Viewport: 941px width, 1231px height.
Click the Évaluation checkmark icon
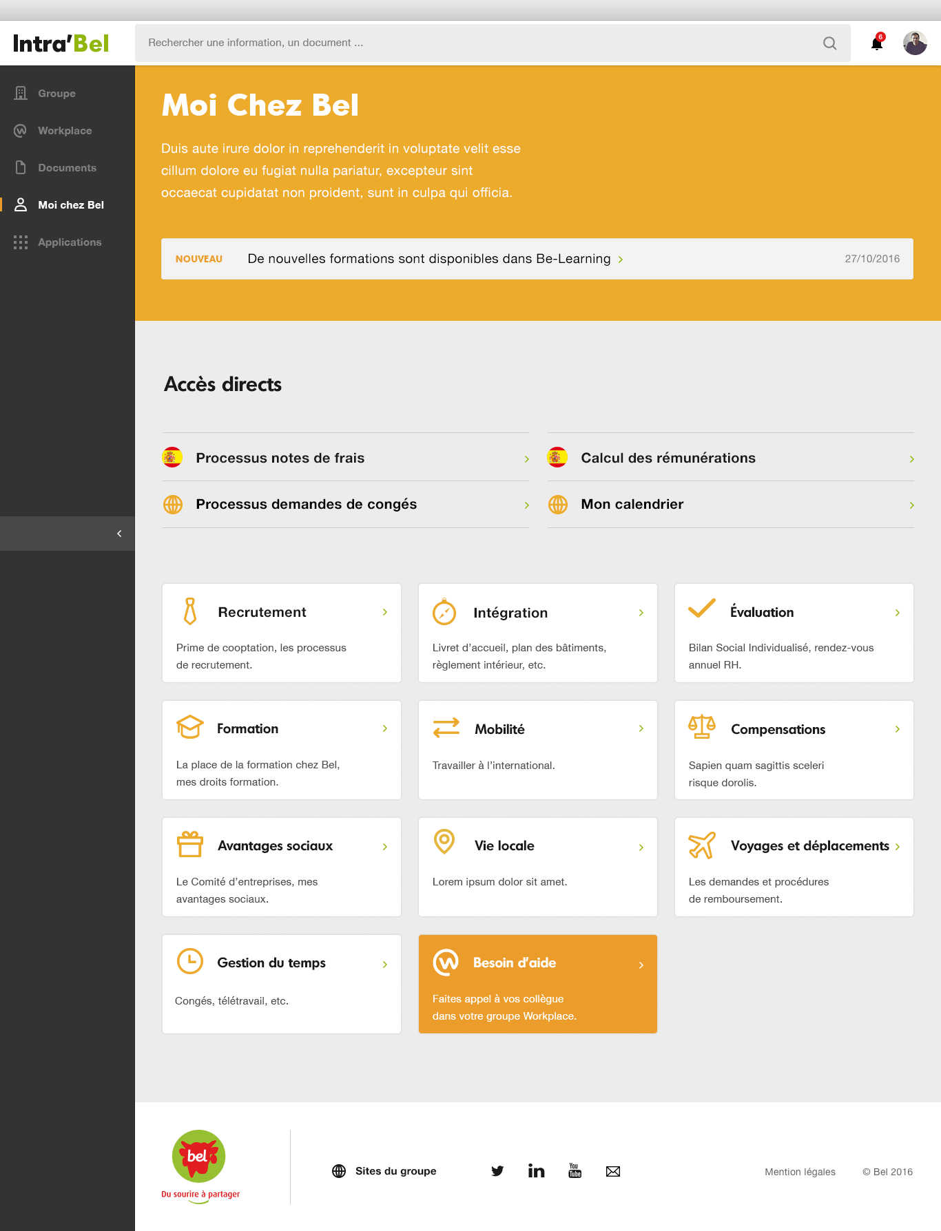(702, 609)
